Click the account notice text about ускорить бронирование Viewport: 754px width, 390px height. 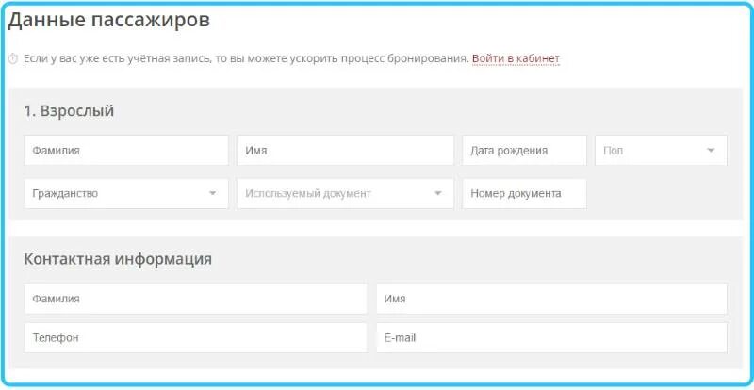(246, 59)
